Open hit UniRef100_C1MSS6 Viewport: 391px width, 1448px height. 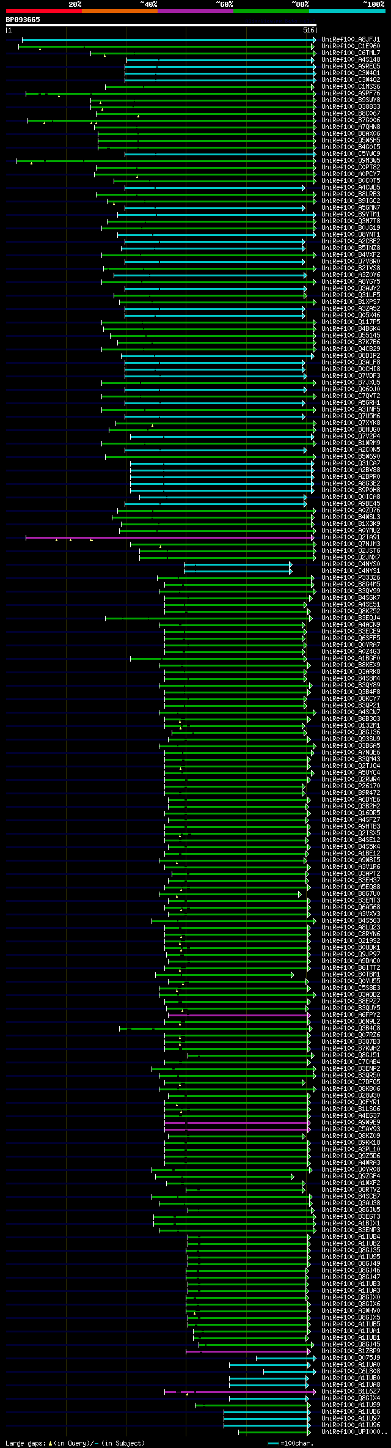point(351,86)
